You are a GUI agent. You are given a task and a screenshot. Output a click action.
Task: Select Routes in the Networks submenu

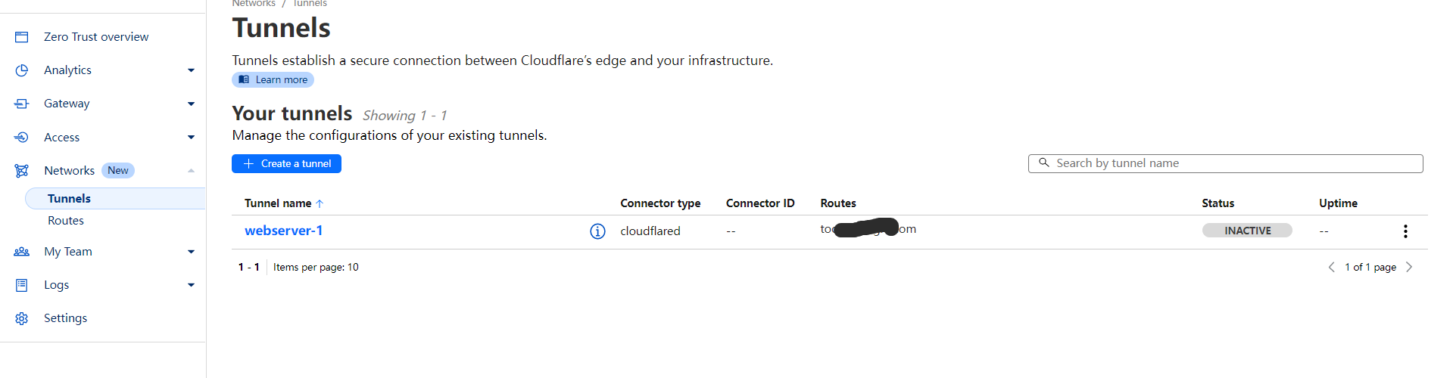[x=66, y=221]
